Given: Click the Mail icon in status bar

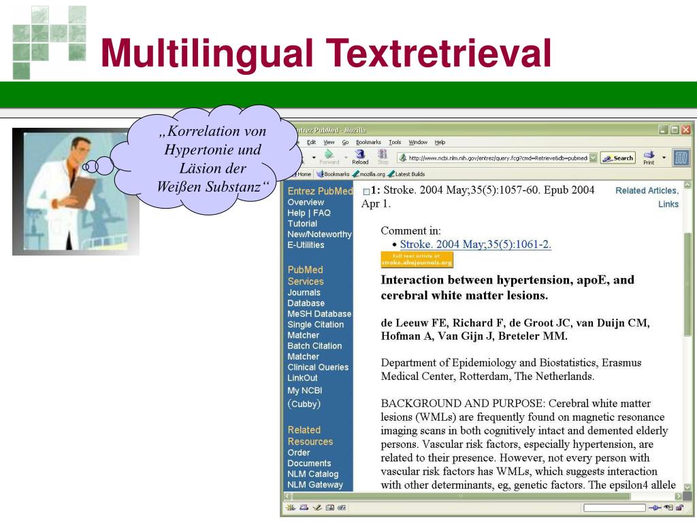Looking at the screenshot, I should click(x=304, y=507).
